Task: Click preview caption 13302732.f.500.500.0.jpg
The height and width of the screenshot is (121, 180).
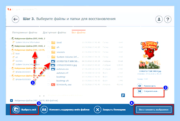Action: tap(150, 71)
